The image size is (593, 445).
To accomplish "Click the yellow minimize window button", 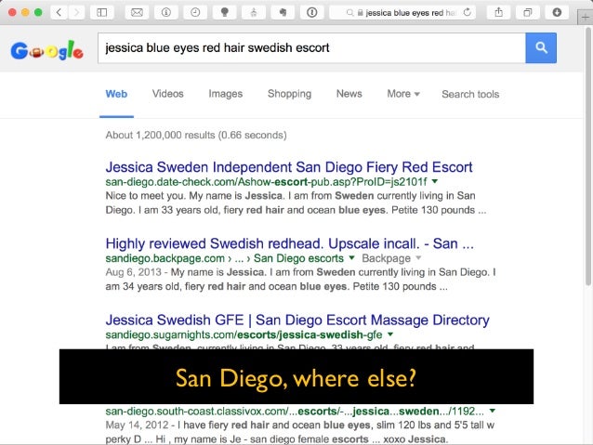I will (25, 12).
